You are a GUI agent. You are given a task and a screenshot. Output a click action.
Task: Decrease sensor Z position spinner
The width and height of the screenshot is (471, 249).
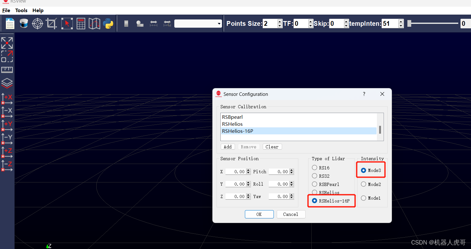click(248, 198)
